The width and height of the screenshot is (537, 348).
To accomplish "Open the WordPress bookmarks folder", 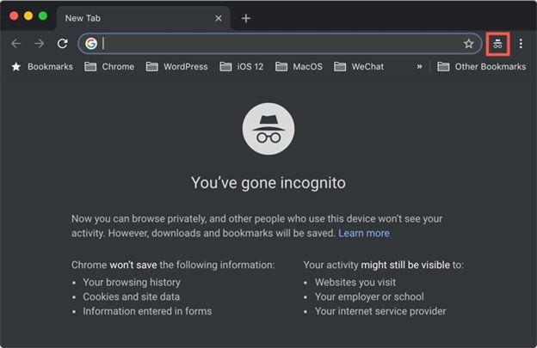I will 176,67.
